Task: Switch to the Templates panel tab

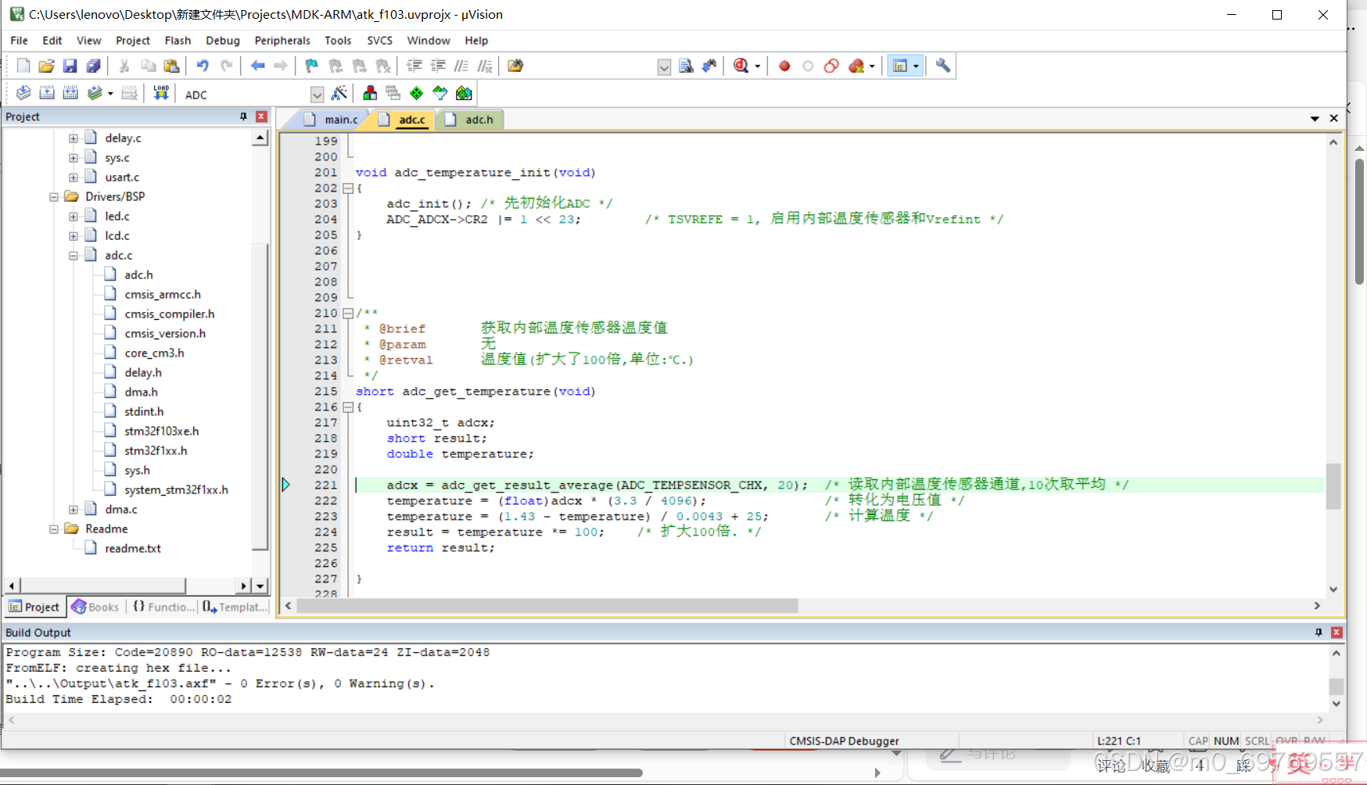Action: point(235,607)
